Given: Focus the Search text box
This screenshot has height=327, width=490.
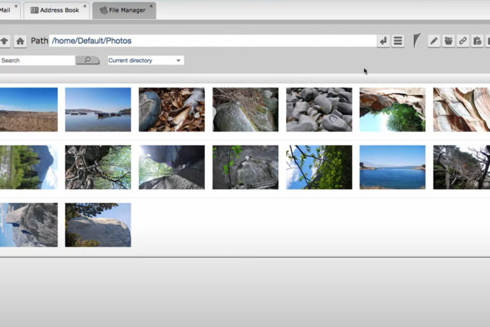Looking at the screenshot, I should (37, 60).
